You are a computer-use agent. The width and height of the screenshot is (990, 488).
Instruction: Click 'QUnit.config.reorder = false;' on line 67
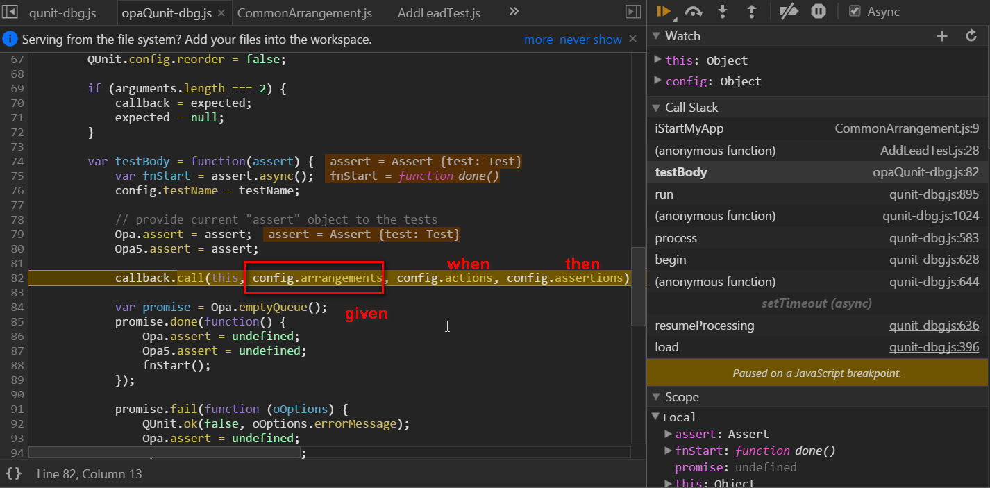coord(187,59)
